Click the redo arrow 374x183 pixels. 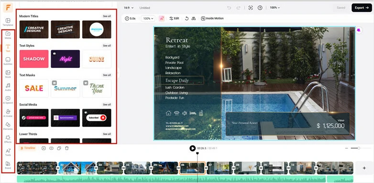(238, 8)
